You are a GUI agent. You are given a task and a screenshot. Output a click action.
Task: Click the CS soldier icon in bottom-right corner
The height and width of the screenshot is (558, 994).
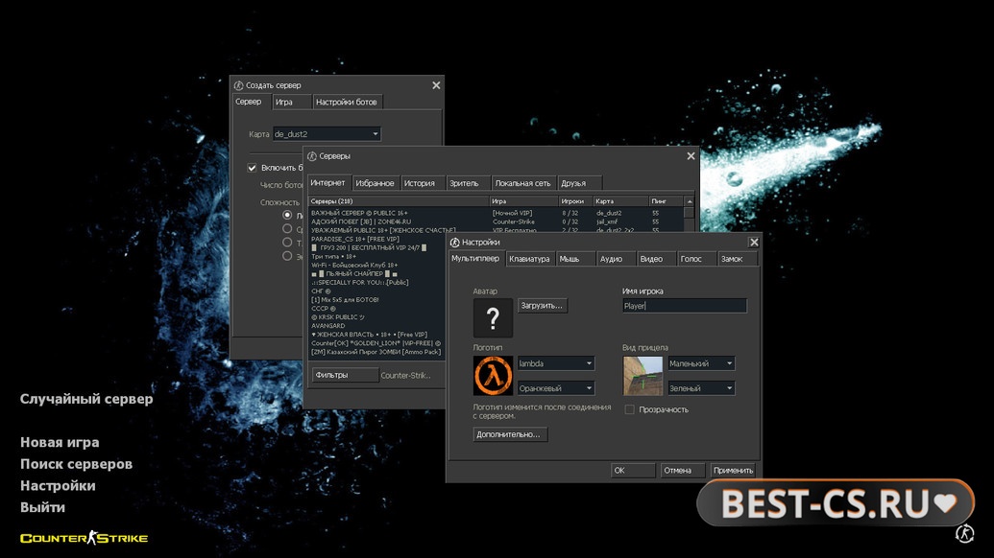tap(964, 533)
